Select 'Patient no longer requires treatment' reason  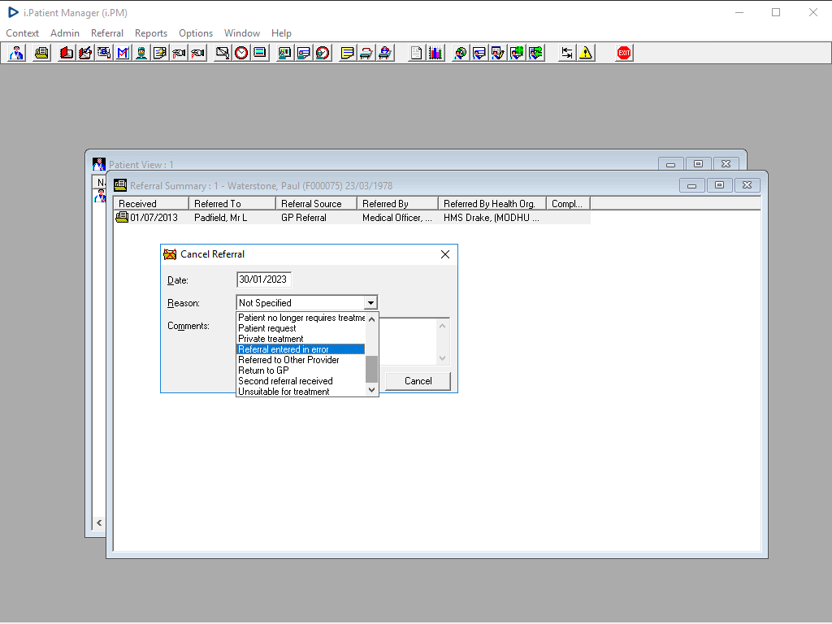[301, 318]
